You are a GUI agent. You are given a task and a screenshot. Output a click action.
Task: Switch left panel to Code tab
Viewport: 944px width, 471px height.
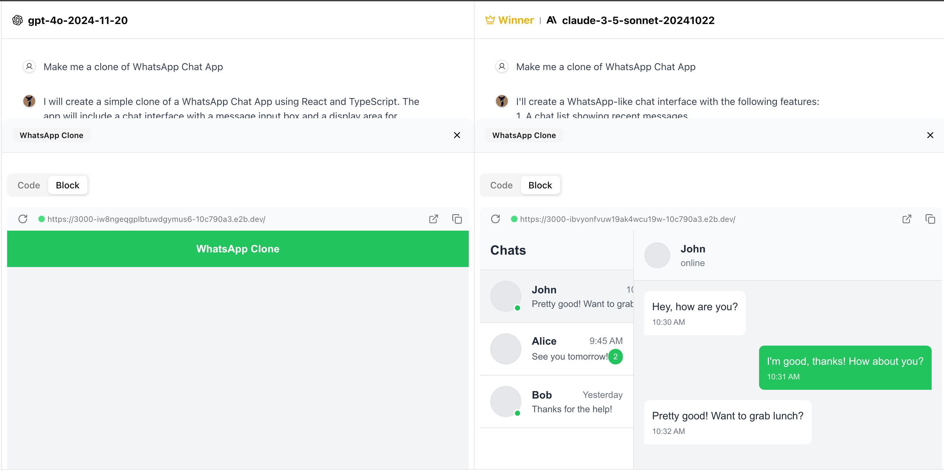click(29, 185)
